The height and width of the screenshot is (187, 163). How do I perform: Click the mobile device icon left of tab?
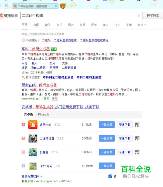click(6, 5)
